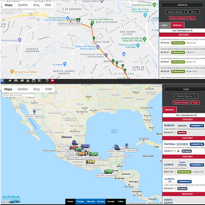Click Rastreo Multiple in the upper panel
Image resolution: width=205 pixels, height=205 pixels.
click(178, 18)
